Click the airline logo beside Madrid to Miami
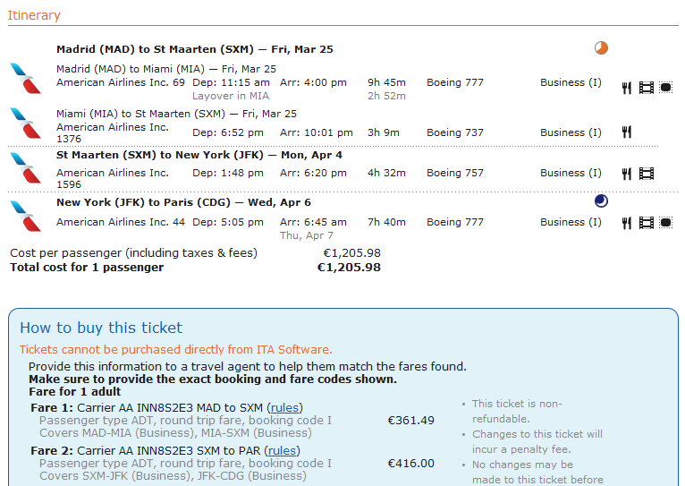The image size is (685, 486). point(25,78)
